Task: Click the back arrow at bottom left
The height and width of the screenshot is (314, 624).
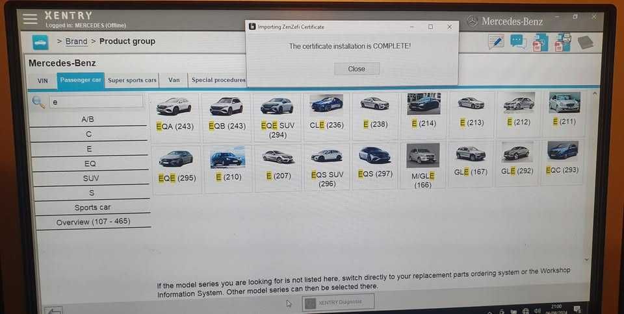Action: click(53, 310)
